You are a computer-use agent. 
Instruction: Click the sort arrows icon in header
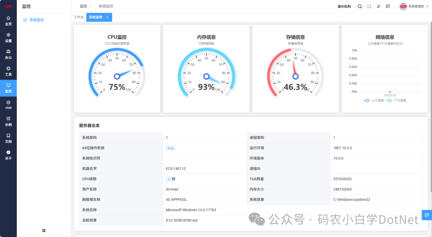point(378,6)
